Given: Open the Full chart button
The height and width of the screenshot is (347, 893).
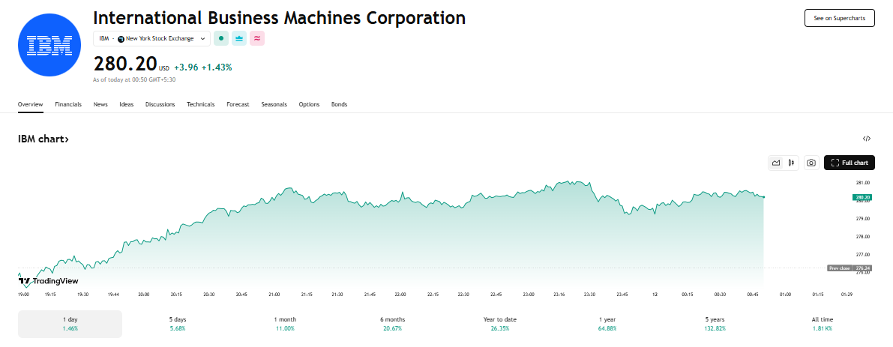Looking at the screenshot, I should (850, 163).
